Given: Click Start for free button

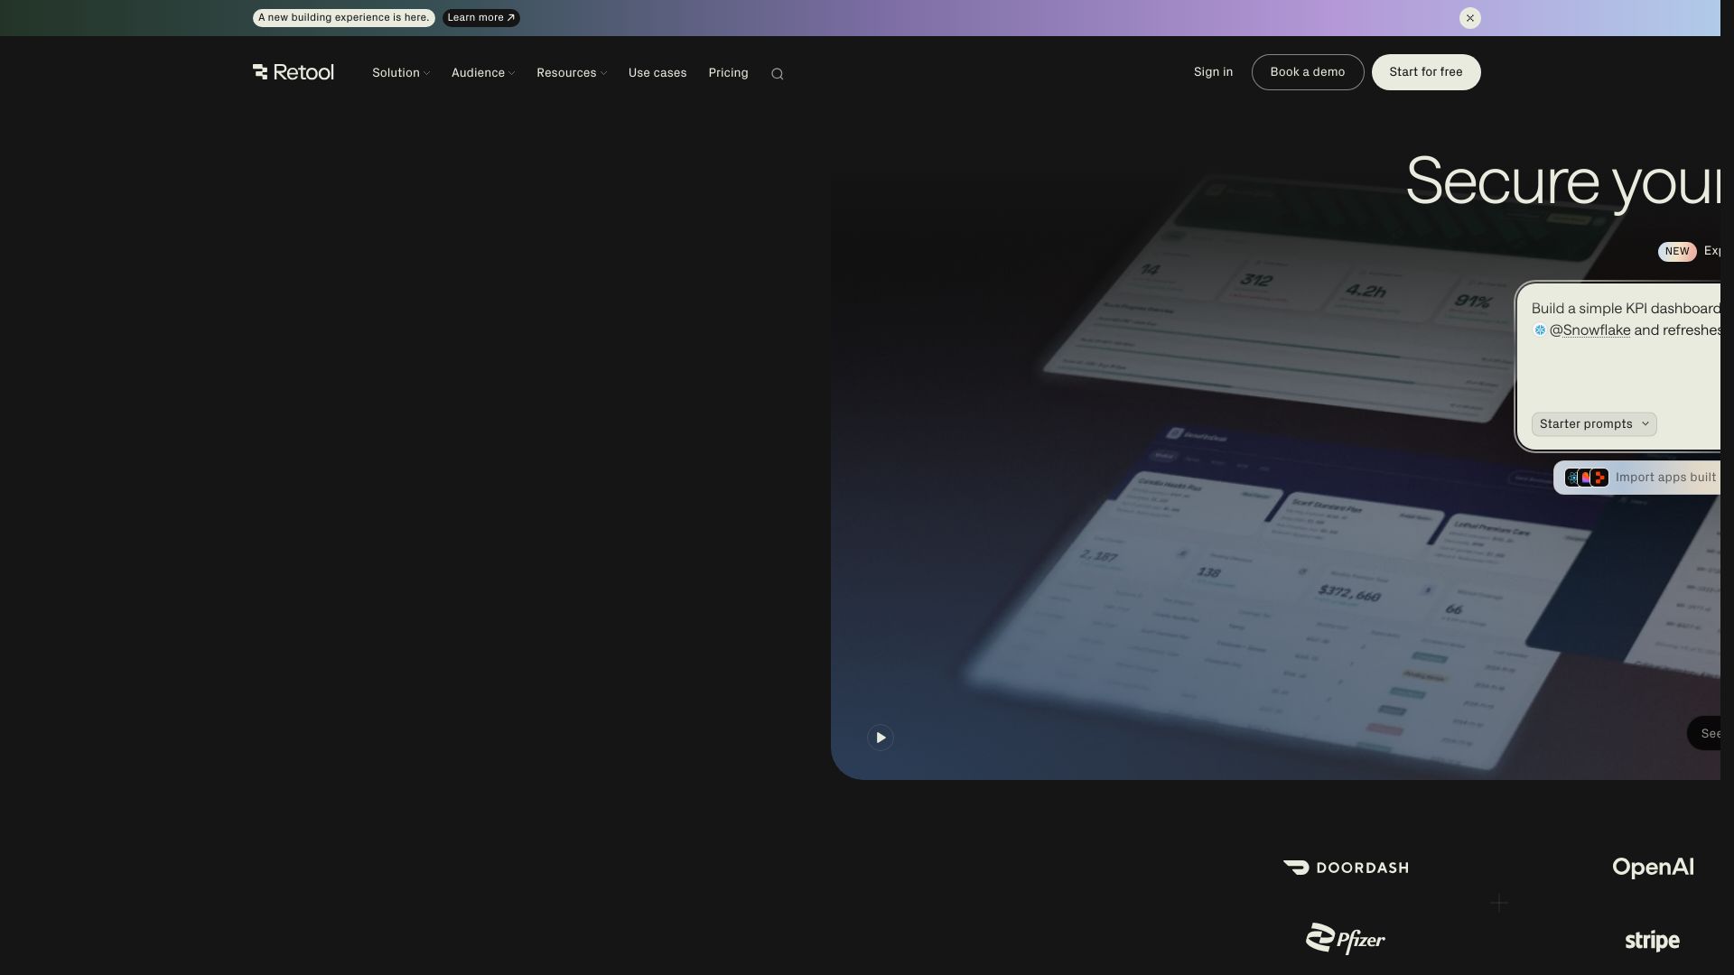Looking at the screenshot, I should [1426, 72].
